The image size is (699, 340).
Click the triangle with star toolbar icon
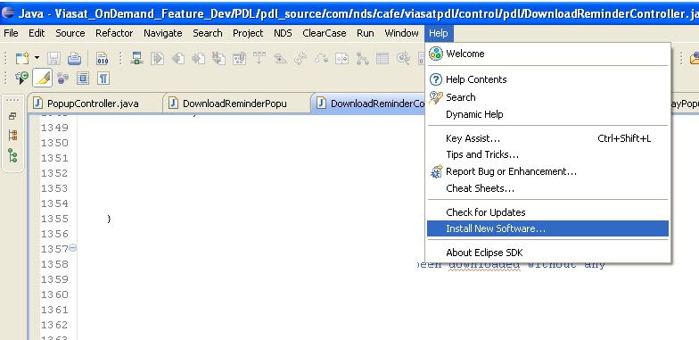pos(280,59)
